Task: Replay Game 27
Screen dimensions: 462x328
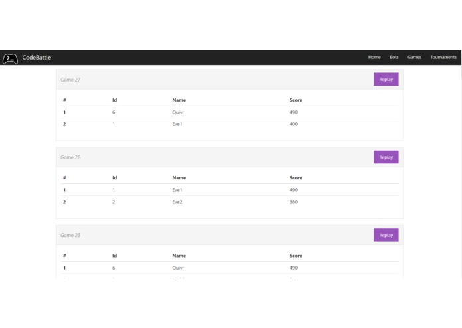Action: [386, 80]
